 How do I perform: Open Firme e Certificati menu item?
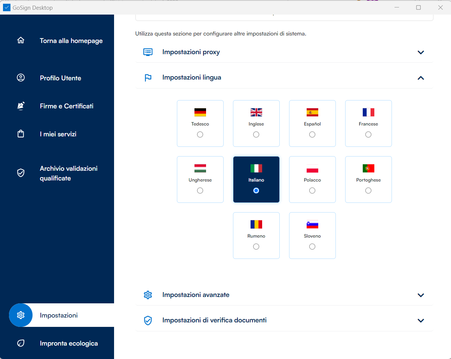click(67, 106)
